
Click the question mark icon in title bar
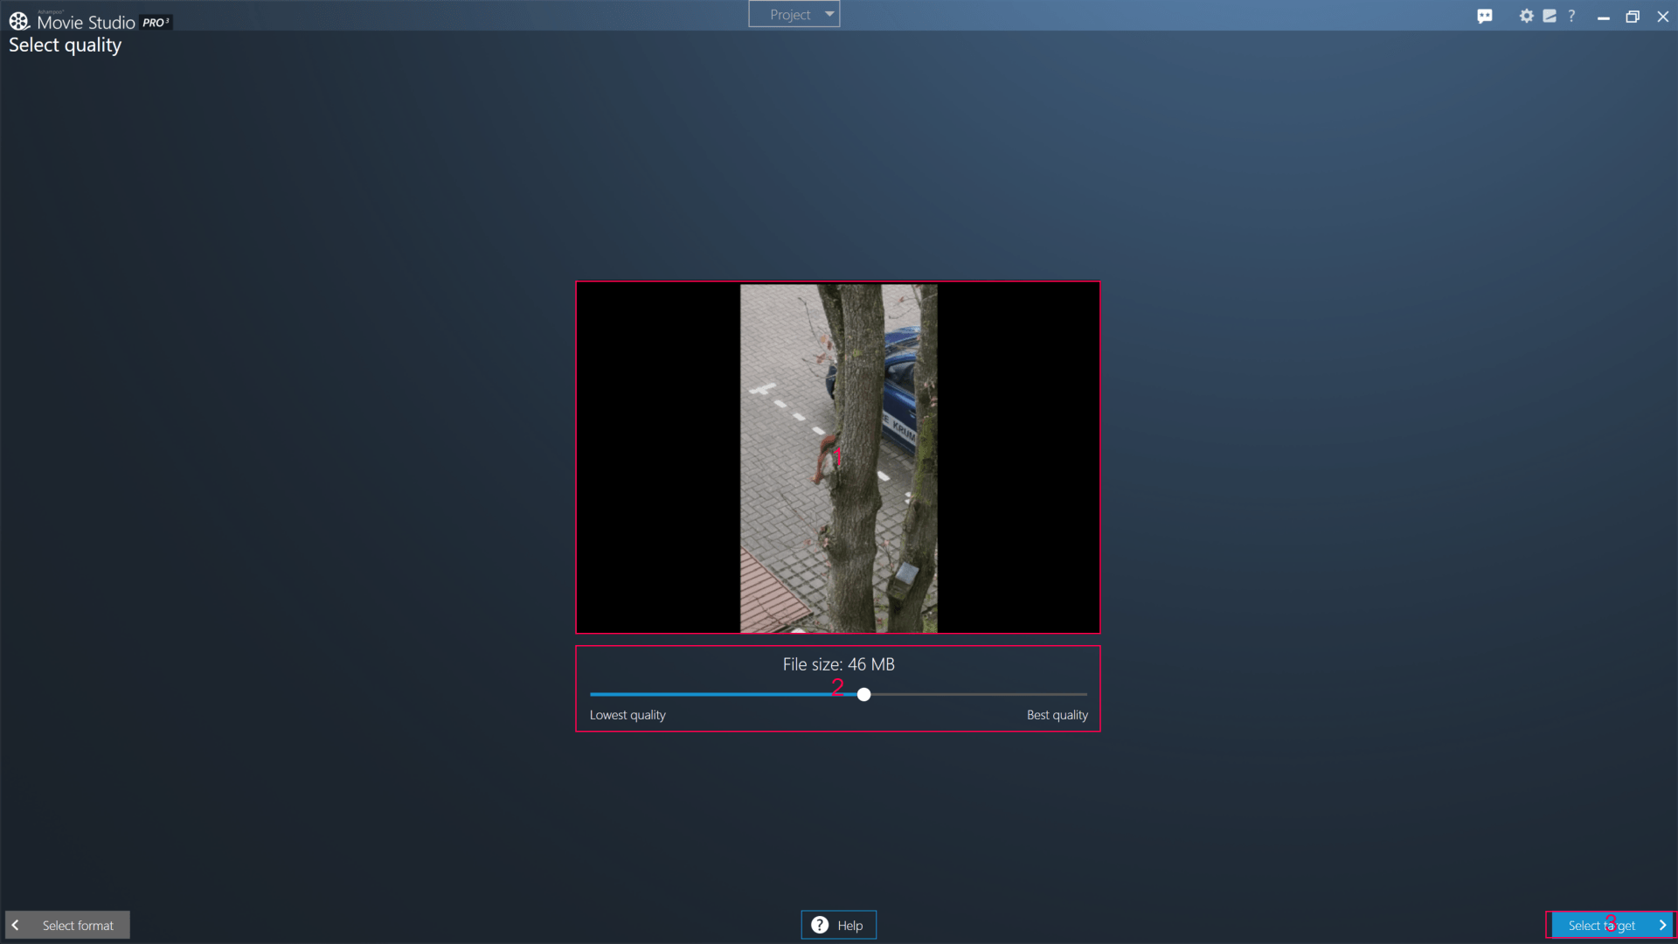1571,16
